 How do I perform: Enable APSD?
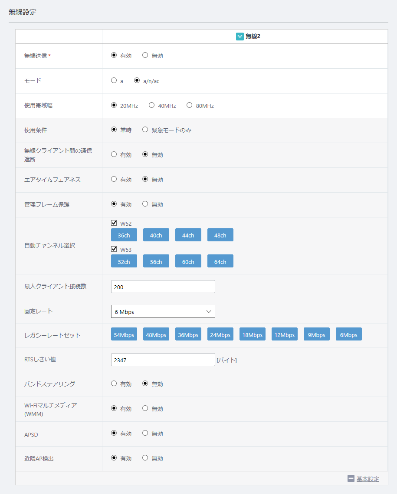click(x=114, y=433)
